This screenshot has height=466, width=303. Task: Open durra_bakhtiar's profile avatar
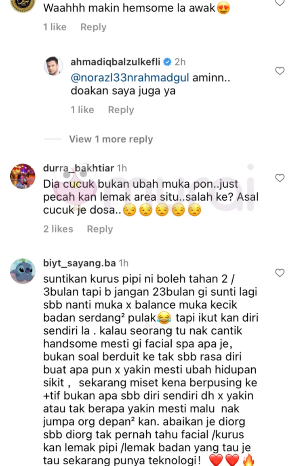(23, 176)
